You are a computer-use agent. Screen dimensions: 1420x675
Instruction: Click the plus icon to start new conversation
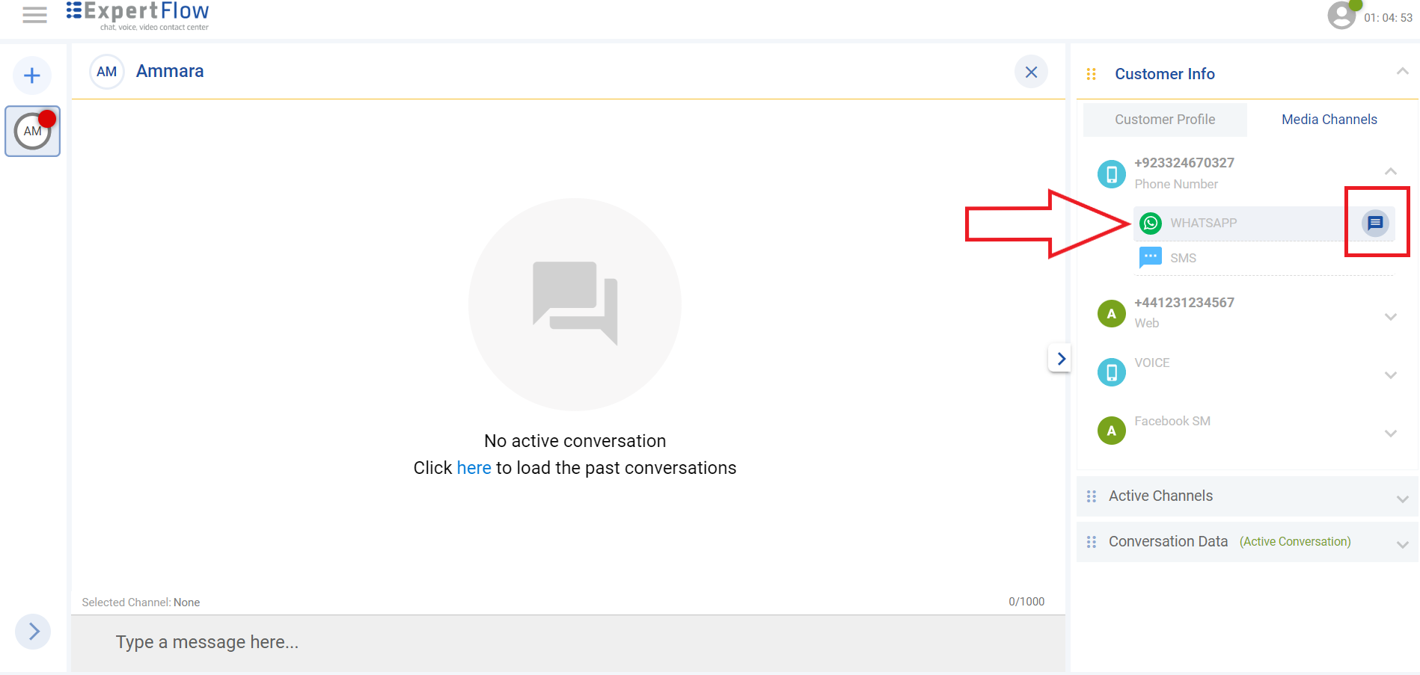32,75
